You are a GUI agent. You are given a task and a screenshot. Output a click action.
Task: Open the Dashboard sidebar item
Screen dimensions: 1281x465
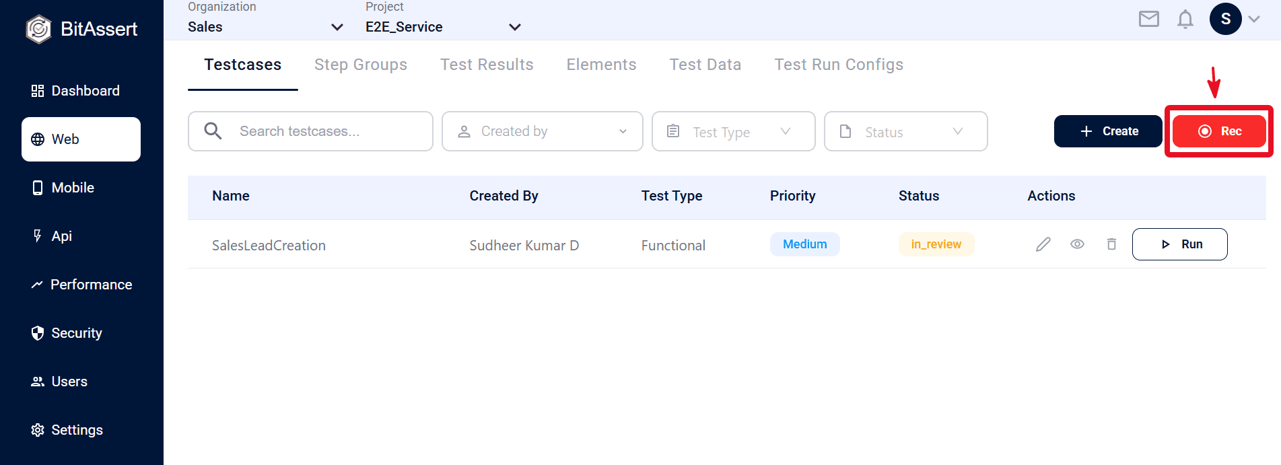pyautogui.click(x=81, y=91)
